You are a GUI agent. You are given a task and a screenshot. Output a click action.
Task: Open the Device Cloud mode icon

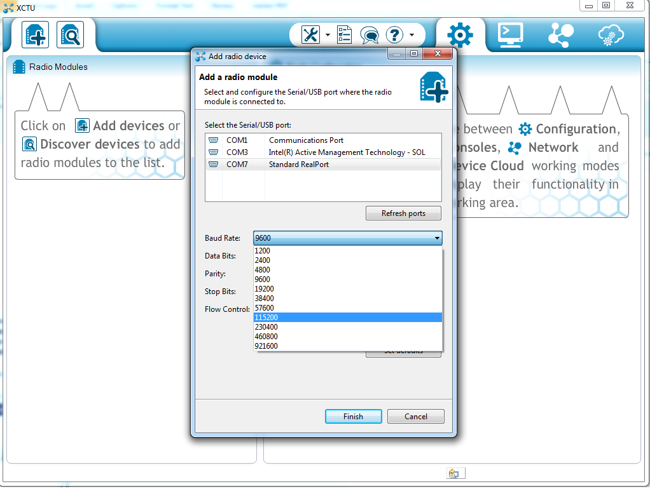click(611, 35)
